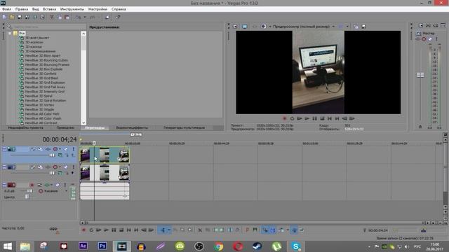Toggle Automatic Crossfades in timeline toolbar
The height and width of the screenshot is (252, 449).
(x=273, y=230)
